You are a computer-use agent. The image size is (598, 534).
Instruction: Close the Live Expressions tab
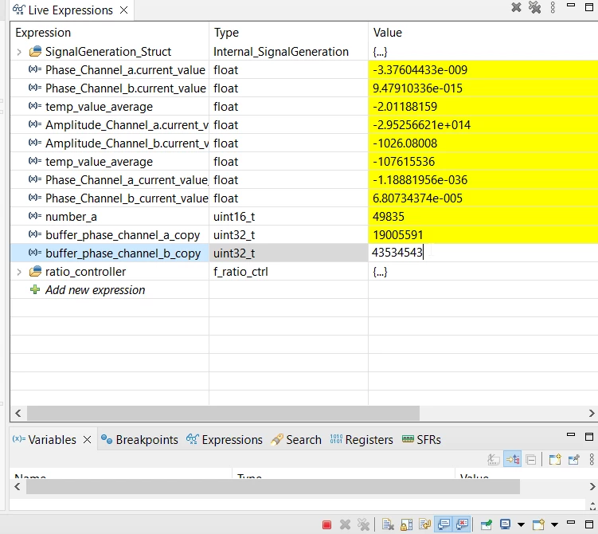pyautogui.click(x=123, y=10)
